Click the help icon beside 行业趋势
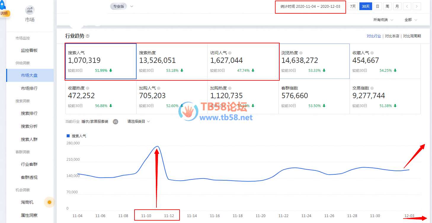The height and width of the screenshot is (223, 432). point(87,36)
